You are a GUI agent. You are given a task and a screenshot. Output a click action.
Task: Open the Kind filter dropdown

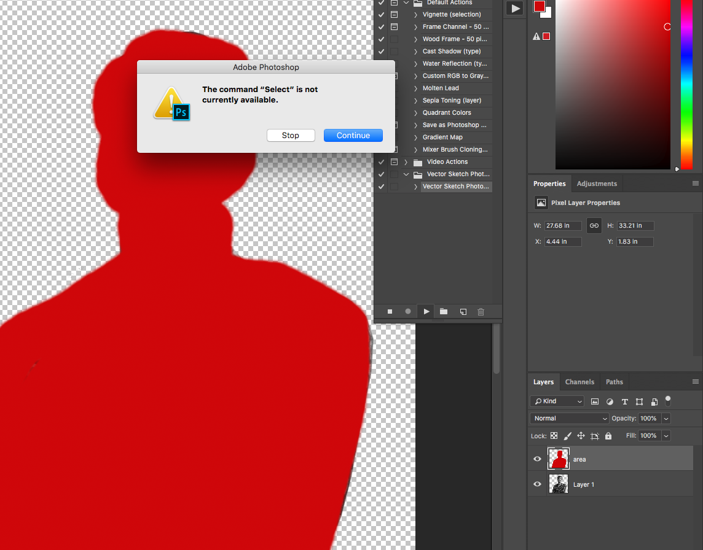[x=557, y=401]
